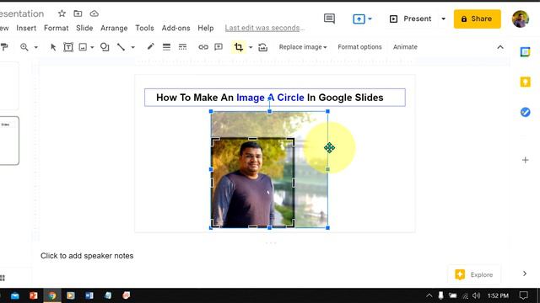Open the Explore panel
The width and height of the screenshot is (540, 303).
(x=474, y=274)
